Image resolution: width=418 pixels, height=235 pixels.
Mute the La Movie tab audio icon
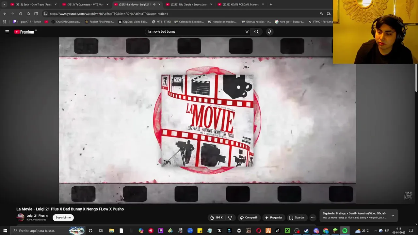pyautogui.click(x=154, y=5)
